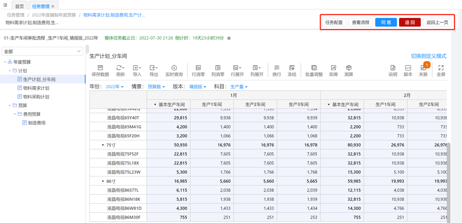
Task: Switch to the 首页 tab
Action: click(20, 6)
